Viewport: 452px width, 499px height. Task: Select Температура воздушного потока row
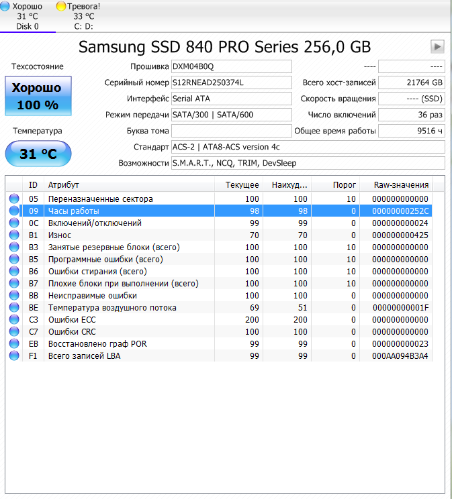[220, 308]
